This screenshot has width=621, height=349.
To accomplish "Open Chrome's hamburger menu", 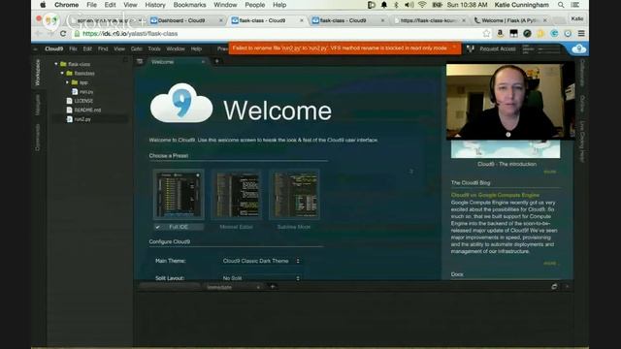I will tap(581, 34).
